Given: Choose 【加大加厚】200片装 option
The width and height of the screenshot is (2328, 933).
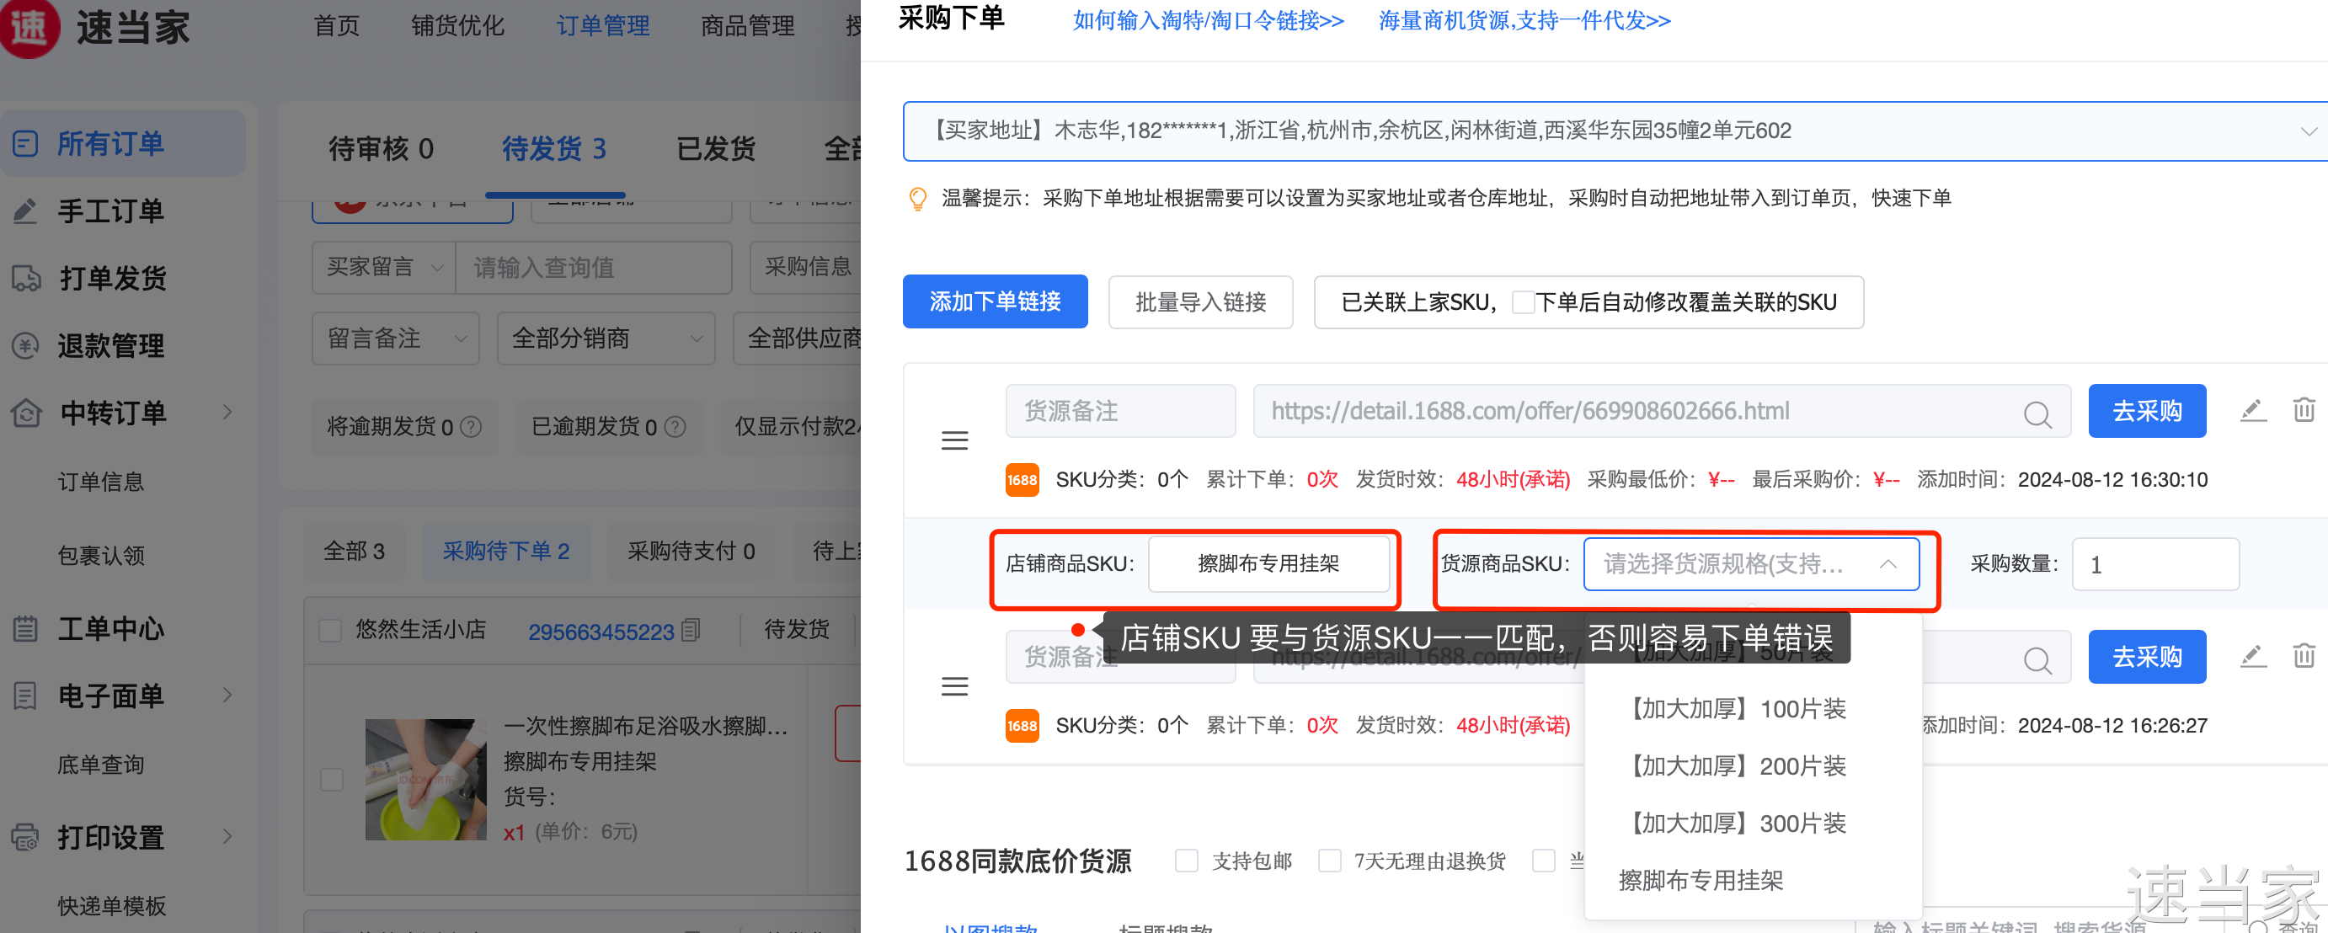Looking at the screenshot, I should [x=1738, y=766].
